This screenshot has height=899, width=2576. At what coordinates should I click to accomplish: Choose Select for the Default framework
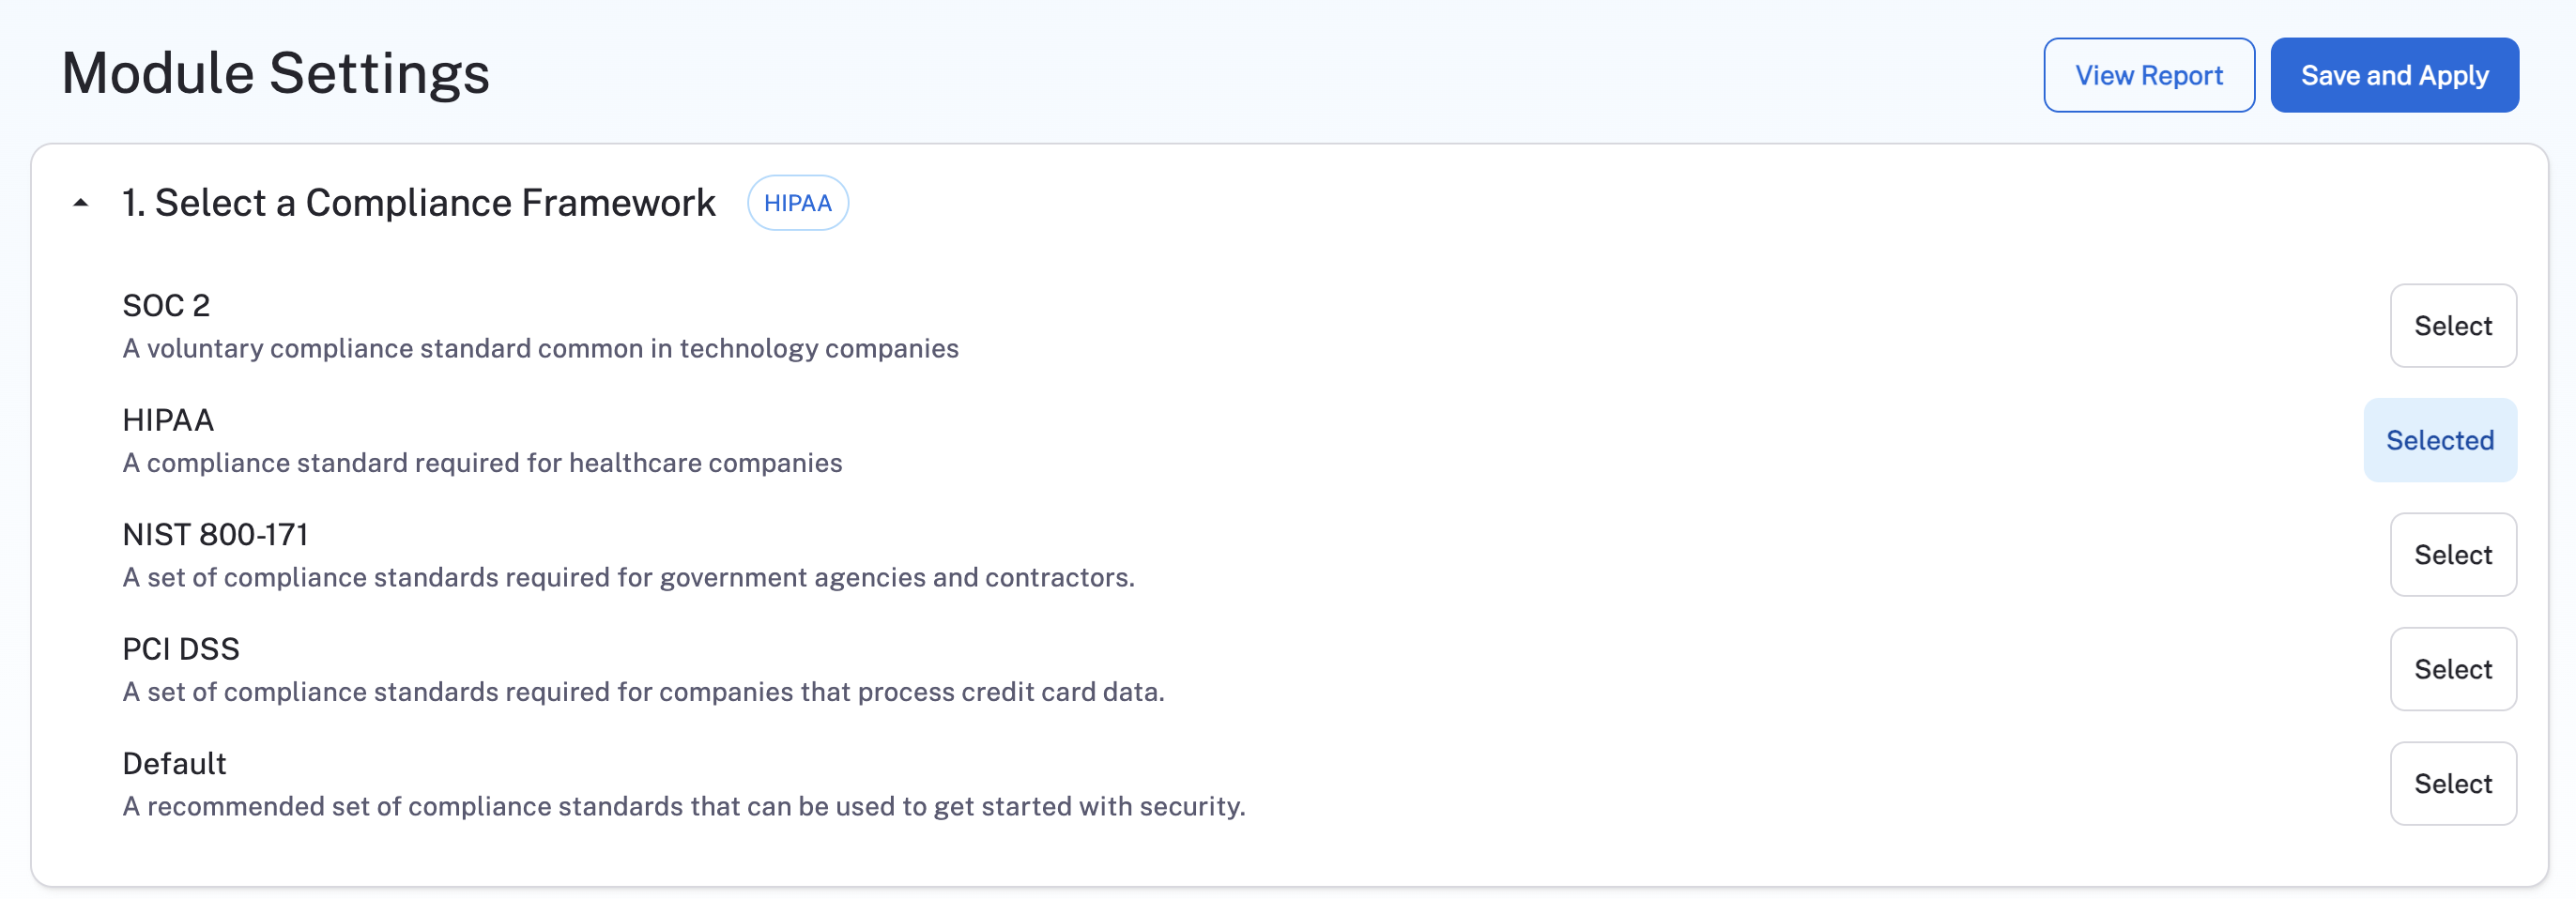(2452, 784)
